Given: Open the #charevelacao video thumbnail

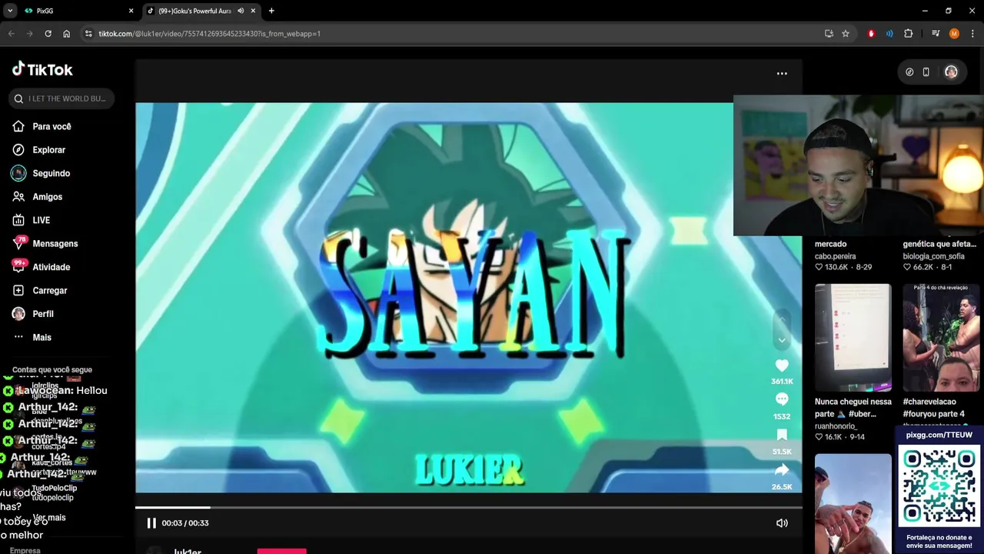Looking at the screenshot, I should pos(941,338).
